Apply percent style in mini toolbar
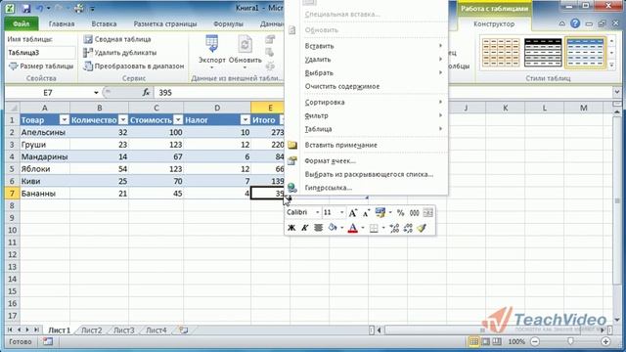 tap(400, 213)
